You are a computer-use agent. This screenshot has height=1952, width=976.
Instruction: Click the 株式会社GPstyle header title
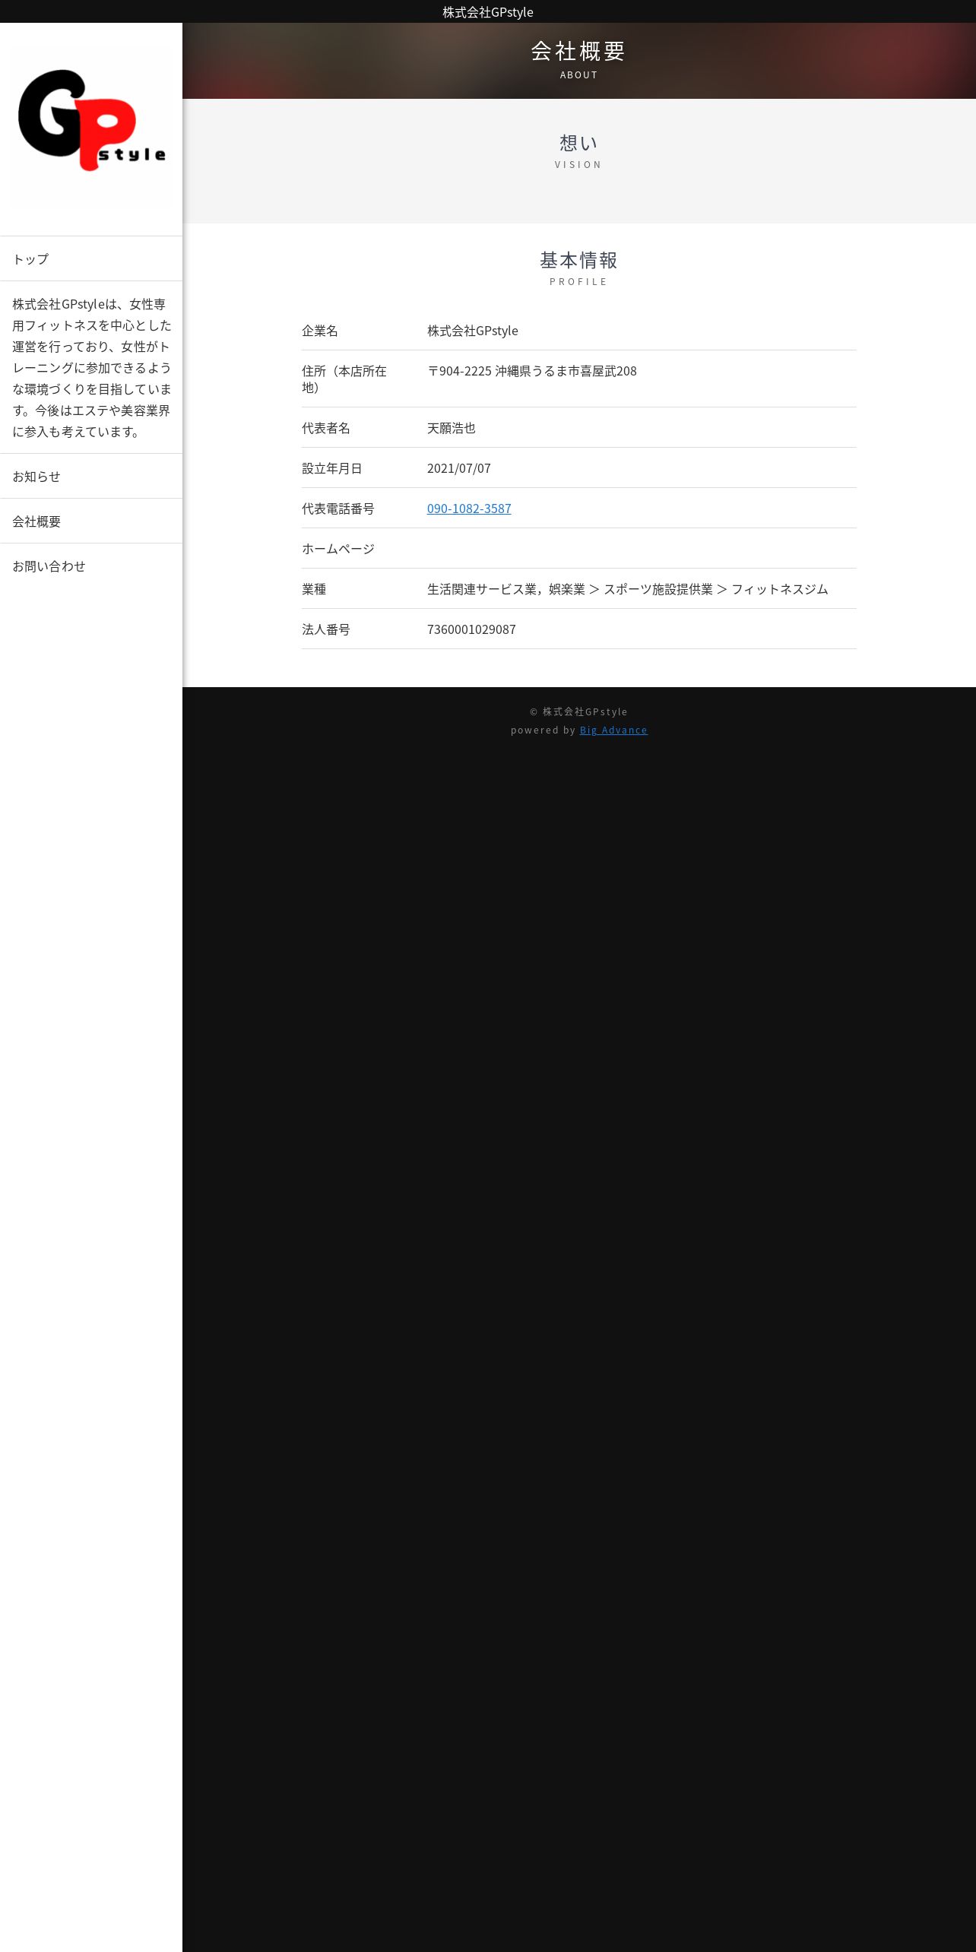tap(488, 12)
